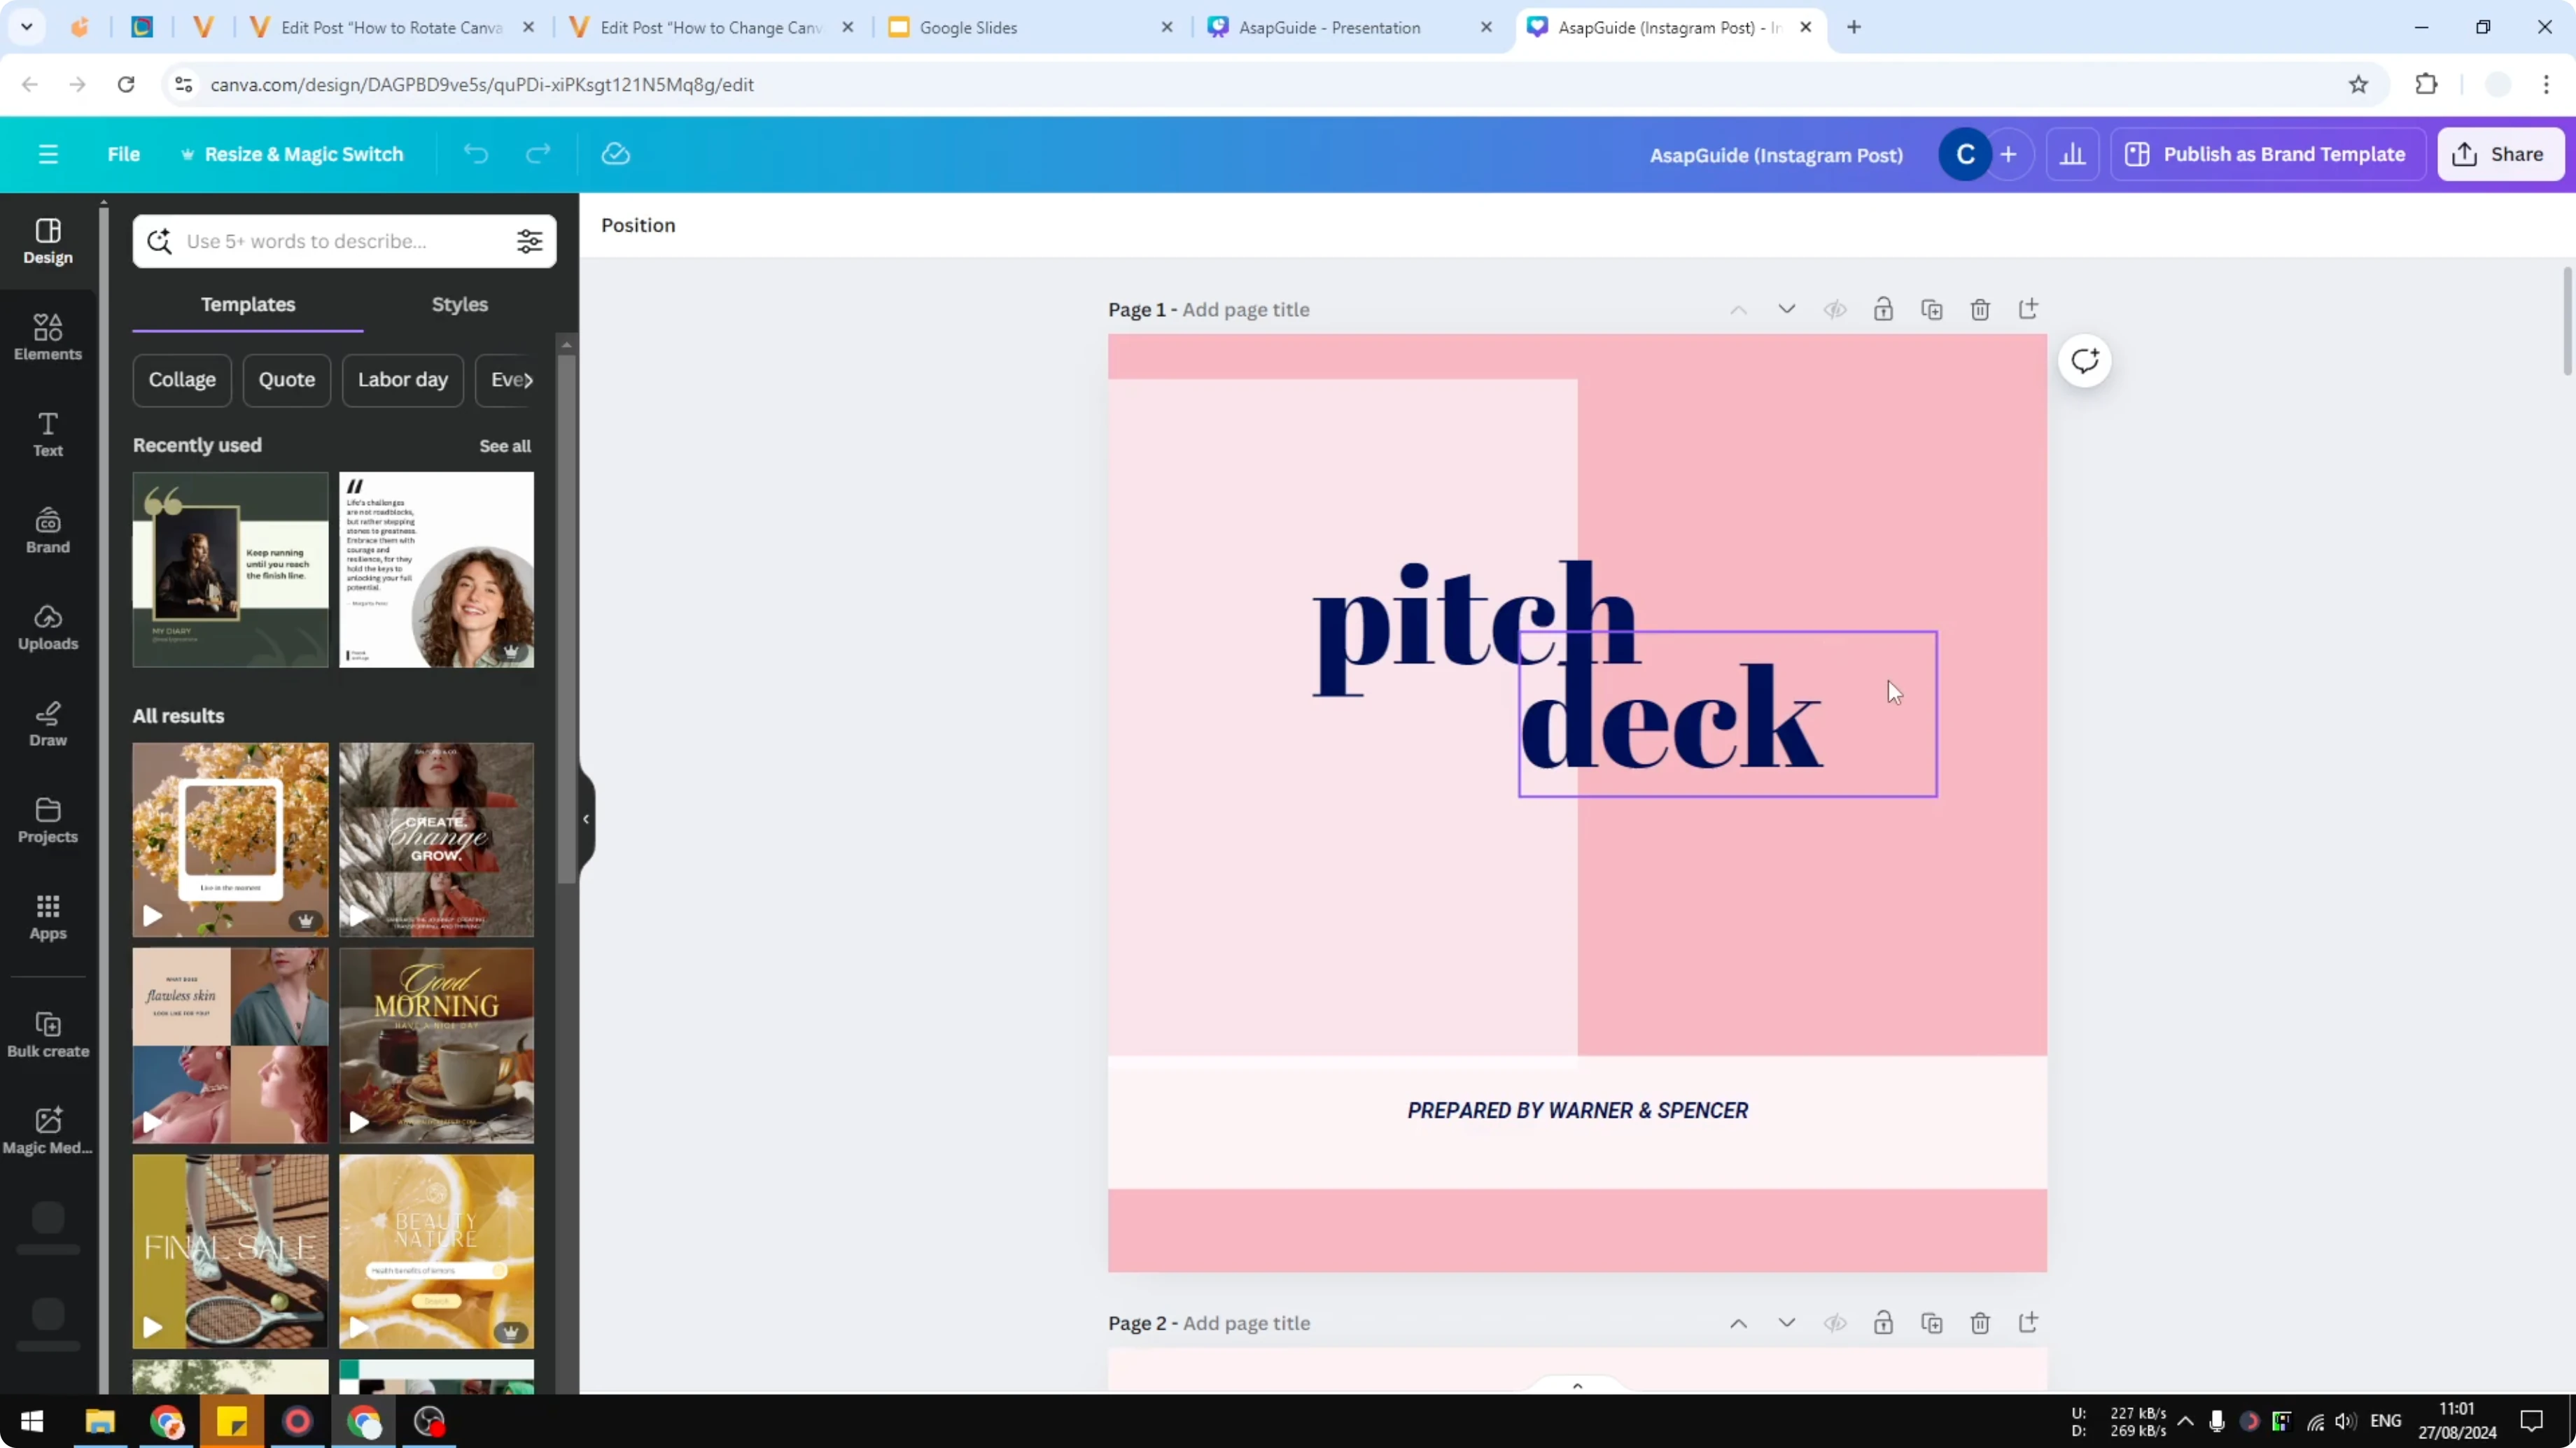The width and height of the screenshot is (2576, 1448).
Task: Hide Page 2 with eye icon
Action: (1835, 1323)
